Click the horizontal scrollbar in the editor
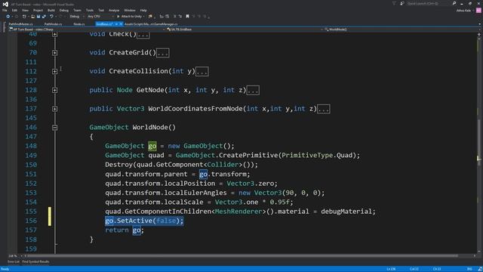Image resolution: width=483 pixels, height=272 pixels. 242,256
